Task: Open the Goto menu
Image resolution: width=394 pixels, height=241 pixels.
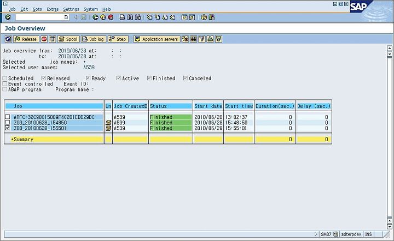Action: coord(37,9)
